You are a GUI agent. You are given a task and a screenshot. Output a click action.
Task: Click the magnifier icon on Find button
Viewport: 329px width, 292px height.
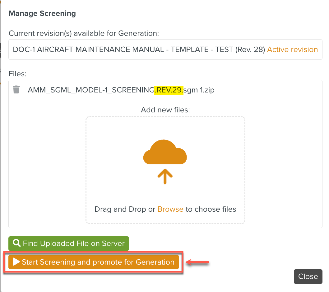pos(17,243)
